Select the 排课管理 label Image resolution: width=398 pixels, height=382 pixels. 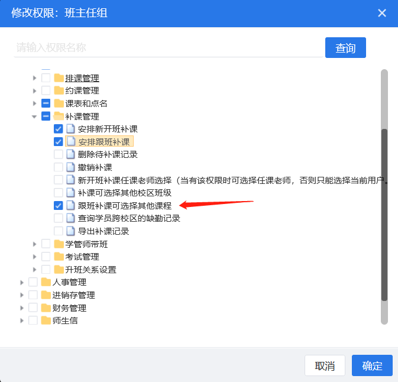[x=82, y=78]
